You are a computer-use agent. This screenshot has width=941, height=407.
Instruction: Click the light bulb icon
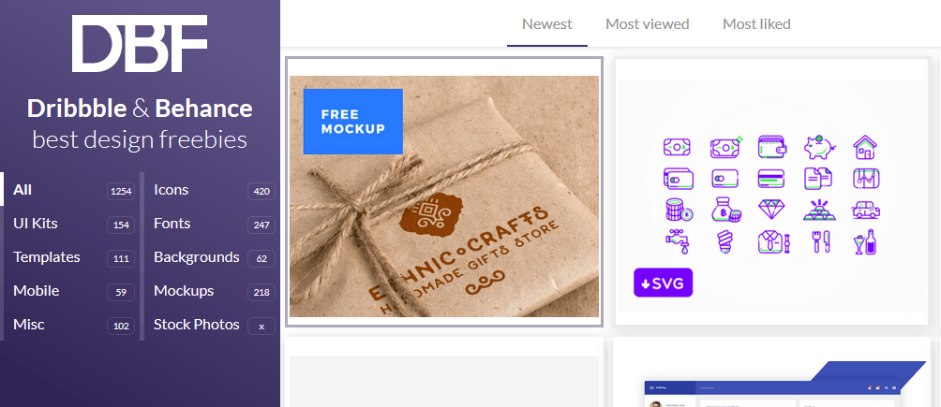pos(724,241)
